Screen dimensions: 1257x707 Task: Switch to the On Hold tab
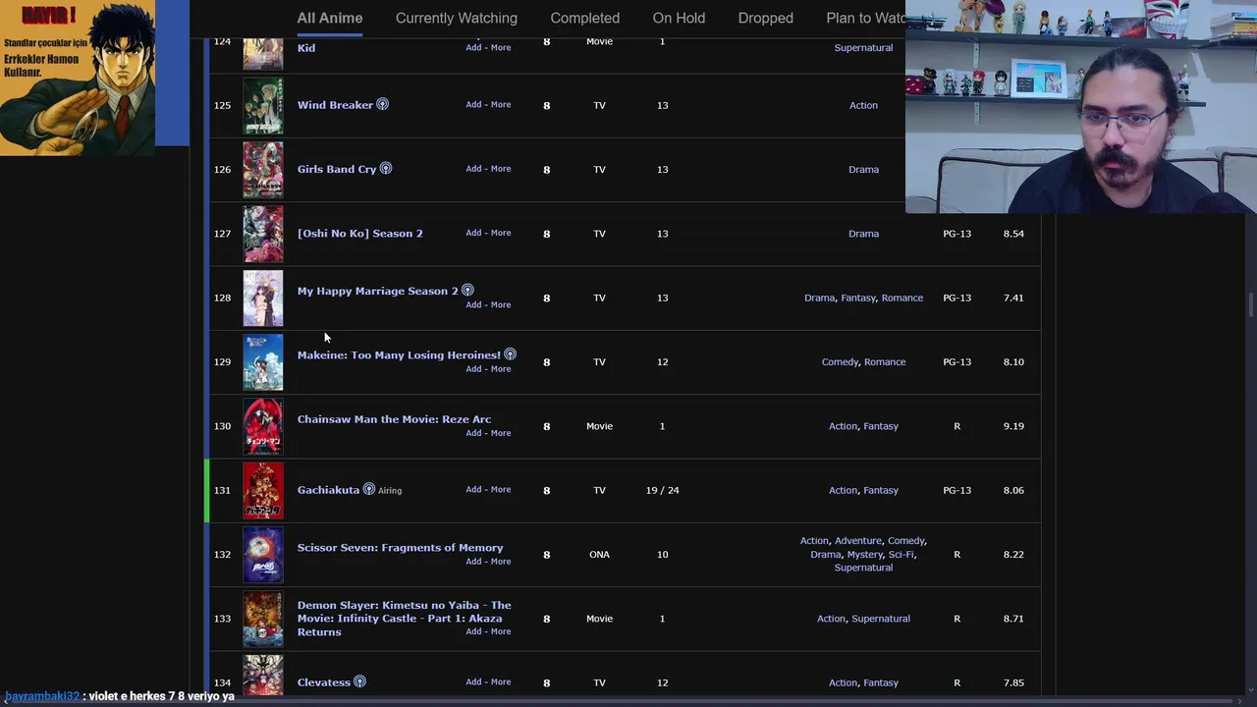coord(679,18)
